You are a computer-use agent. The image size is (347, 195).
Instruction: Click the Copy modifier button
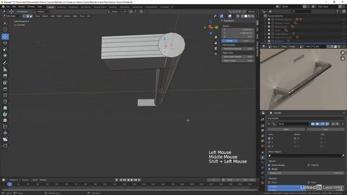pyautogui.click(x=325, y=129)
